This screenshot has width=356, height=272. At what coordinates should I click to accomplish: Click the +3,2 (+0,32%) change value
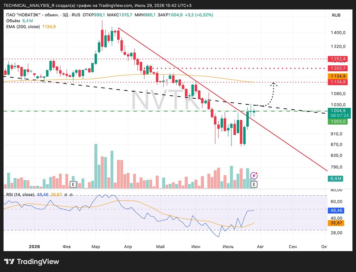pyautogui.click(x=199, y=15)
